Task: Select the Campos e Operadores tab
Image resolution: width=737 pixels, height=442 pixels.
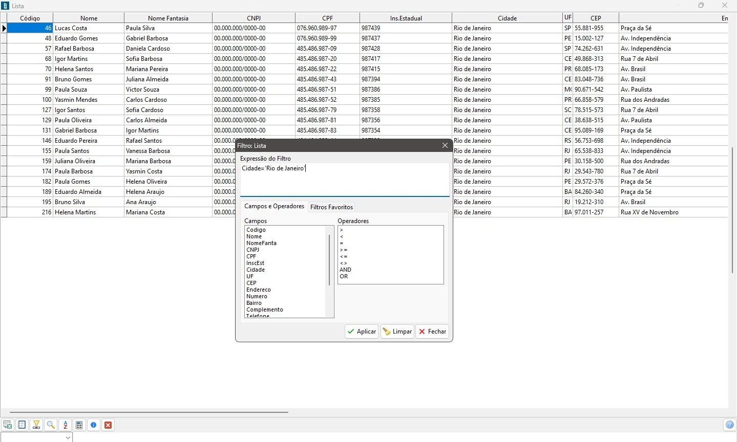Action: pos(275,207)
